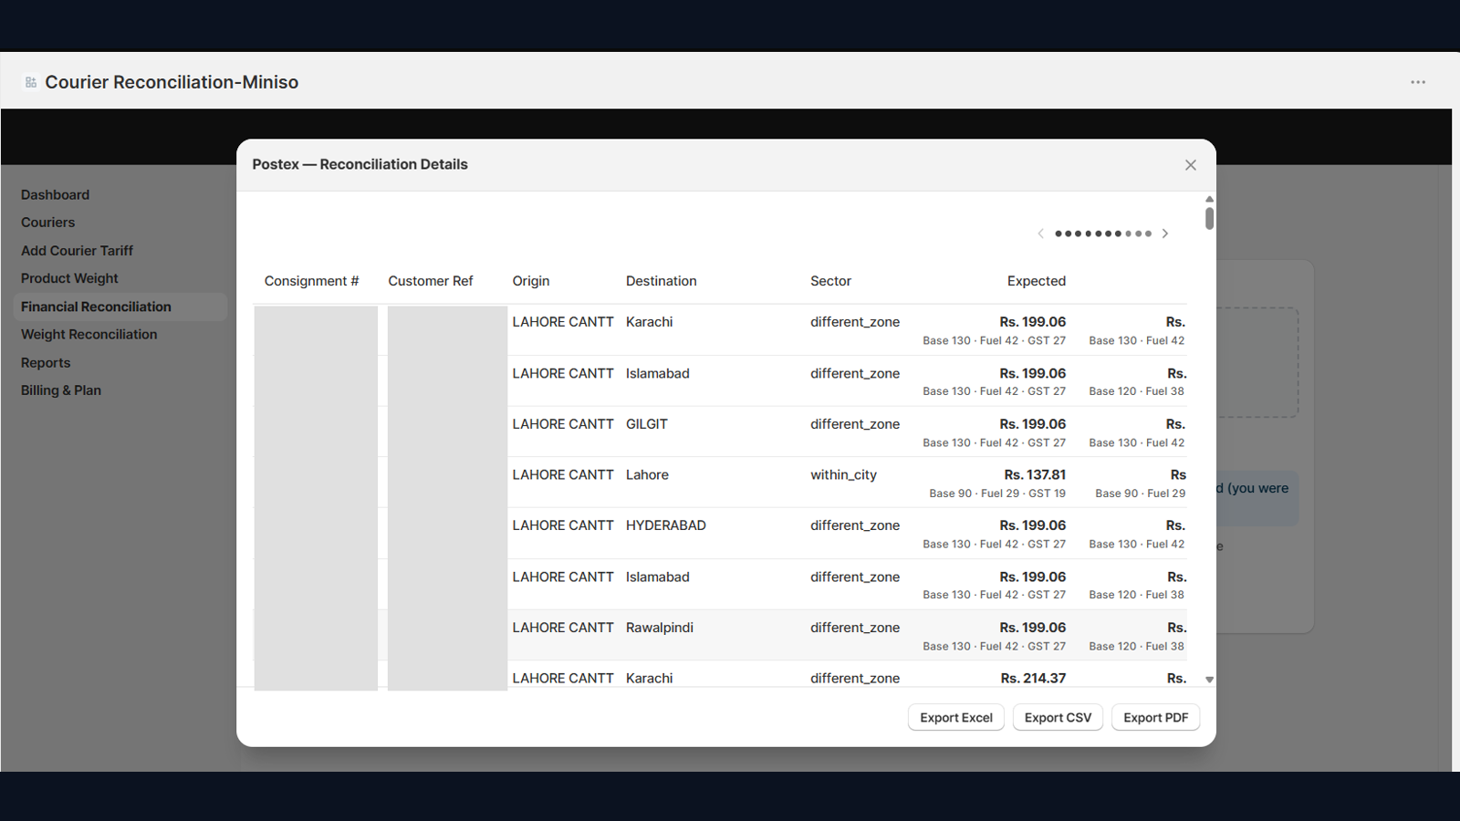This screenshot has width=1460, height=821.
Task: Open the three-dot more options menu
Action: coord(1418,82)
